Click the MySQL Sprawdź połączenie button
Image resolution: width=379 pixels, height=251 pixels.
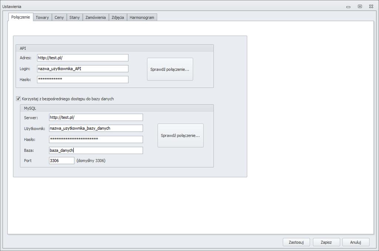(x=180, y=135)
